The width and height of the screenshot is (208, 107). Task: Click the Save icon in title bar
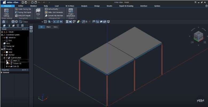[x=29, y=2]
